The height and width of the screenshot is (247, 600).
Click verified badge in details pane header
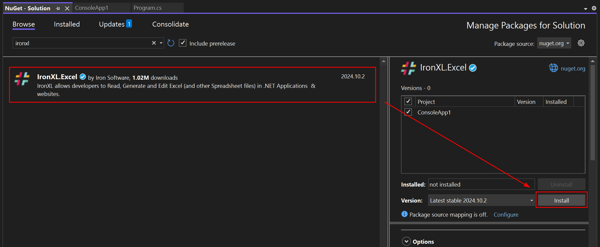473,68
